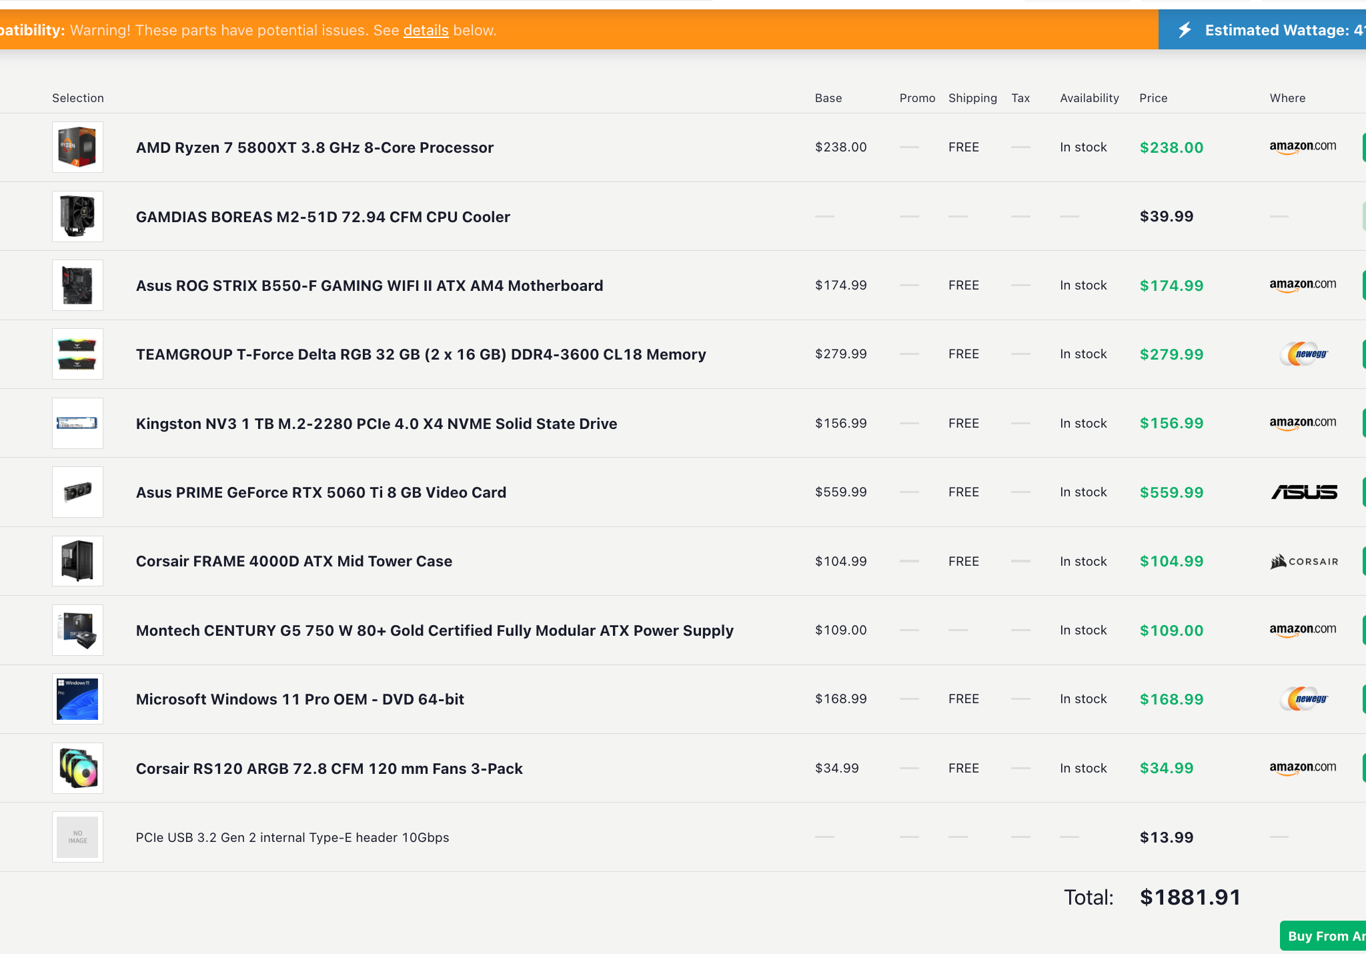
Task: Click the $559.99 video card price
Action: 1171,492
